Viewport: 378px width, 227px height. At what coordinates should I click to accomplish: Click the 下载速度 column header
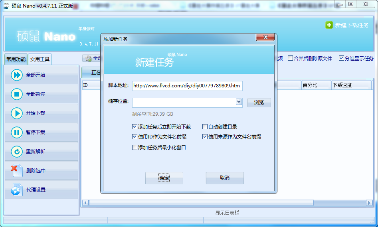point(351,85)
